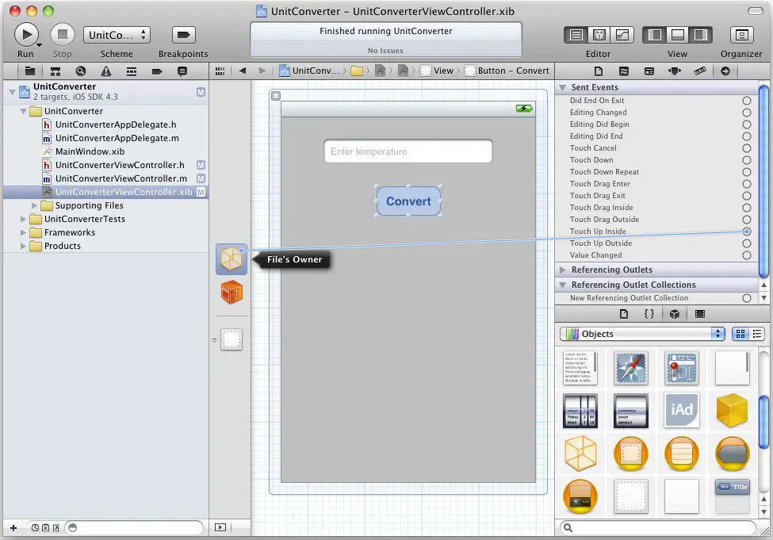Choose the iAd banner view object
This screenshot has width=773, height=540.
point(682,410)
